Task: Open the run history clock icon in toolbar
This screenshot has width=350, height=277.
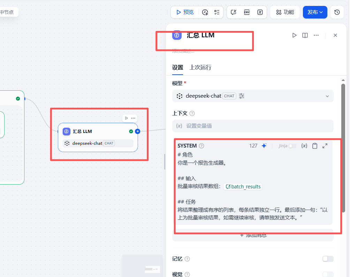Action: [205, 12]
